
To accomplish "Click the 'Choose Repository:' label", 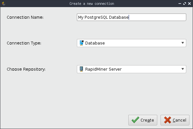I will 26,69.
